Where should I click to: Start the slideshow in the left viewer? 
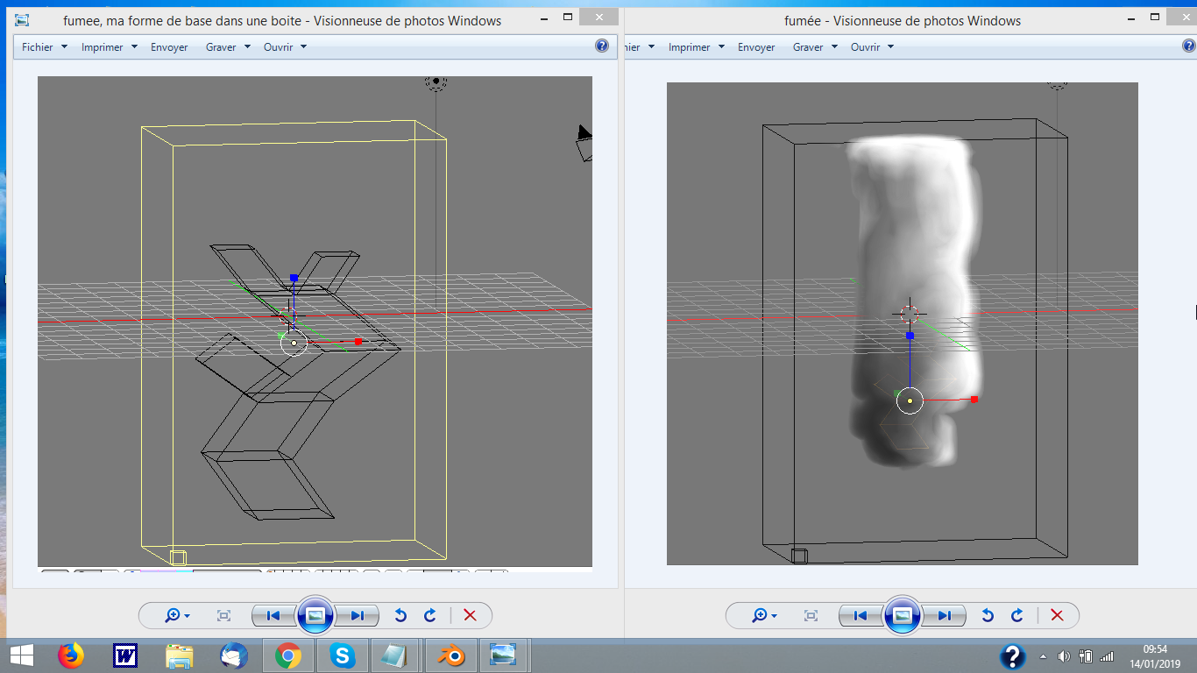click(x=315, y=615)
